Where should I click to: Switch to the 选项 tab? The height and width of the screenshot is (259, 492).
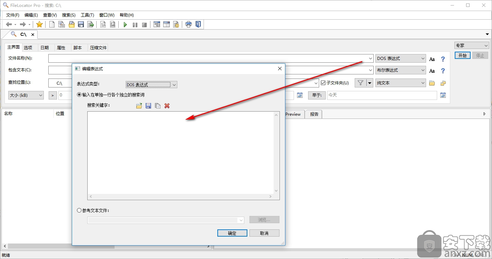coord(28,48)
